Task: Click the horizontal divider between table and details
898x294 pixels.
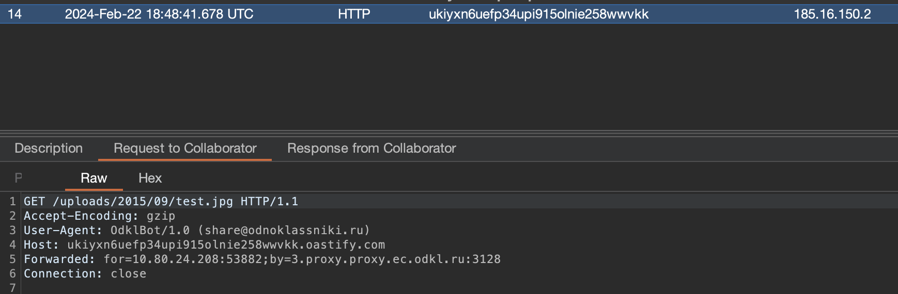Action: [x=449, y=132]
